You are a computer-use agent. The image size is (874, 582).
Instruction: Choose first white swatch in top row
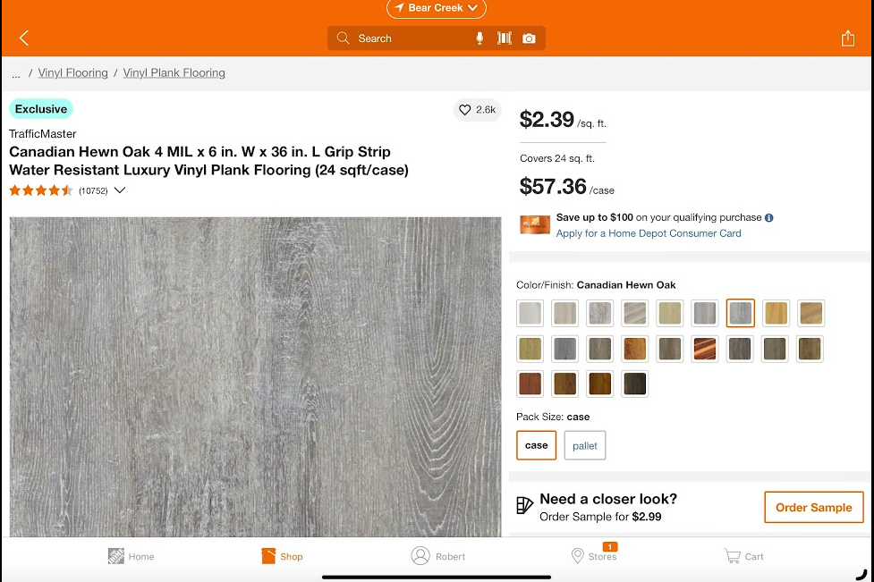(530, 313)
